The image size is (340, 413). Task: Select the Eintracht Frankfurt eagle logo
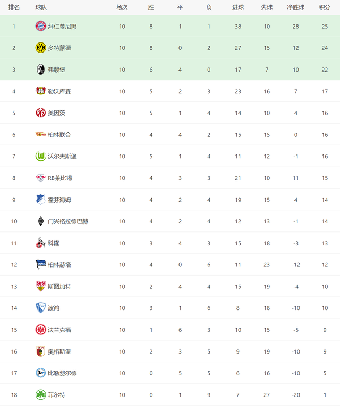[40, 330]
